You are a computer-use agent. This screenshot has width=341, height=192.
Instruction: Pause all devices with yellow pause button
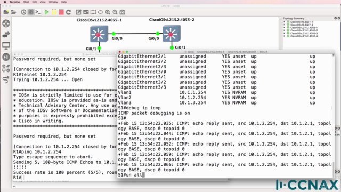(54, 12)
